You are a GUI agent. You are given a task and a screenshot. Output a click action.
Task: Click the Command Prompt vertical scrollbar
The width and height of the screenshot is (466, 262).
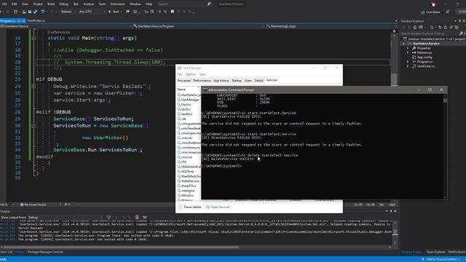click(445, 147)
